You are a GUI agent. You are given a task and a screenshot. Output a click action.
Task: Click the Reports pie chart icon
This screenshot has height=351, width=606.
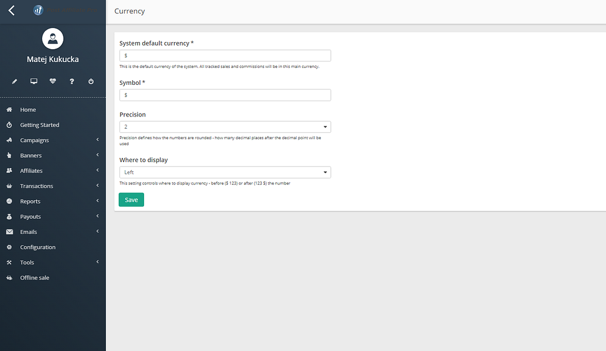(x=9, y=201)
